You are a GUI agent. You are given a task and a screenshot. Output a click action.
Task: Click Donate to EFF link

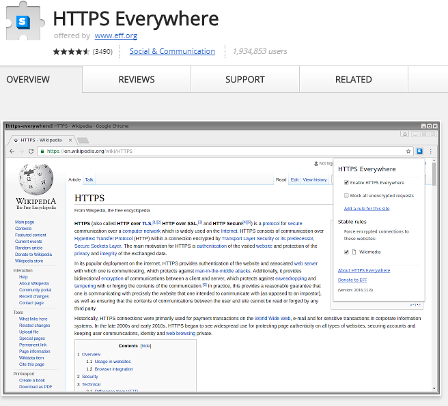(x=352, y=280)
